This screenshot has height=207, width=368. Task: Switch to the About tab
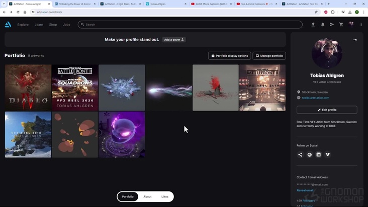point(147,196)
